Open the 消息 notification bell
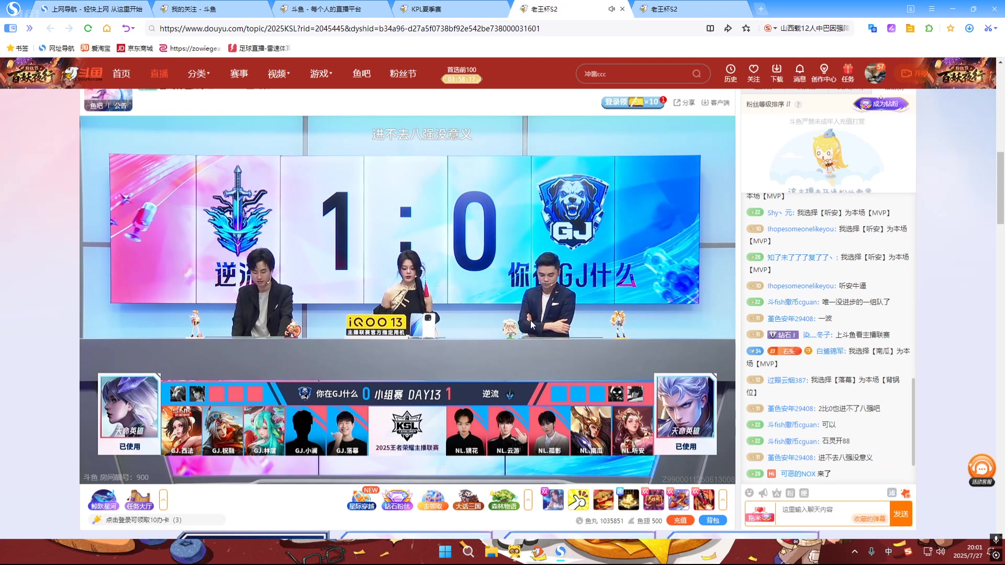This screenshot has height=565, width=1005. pyautogui.click(x=799, y=73)
